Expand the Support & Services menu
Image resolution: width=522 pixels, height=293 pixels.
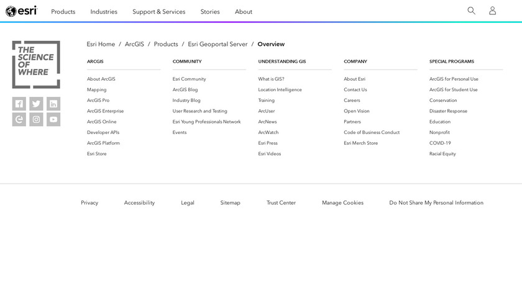[x=158, y=12]
